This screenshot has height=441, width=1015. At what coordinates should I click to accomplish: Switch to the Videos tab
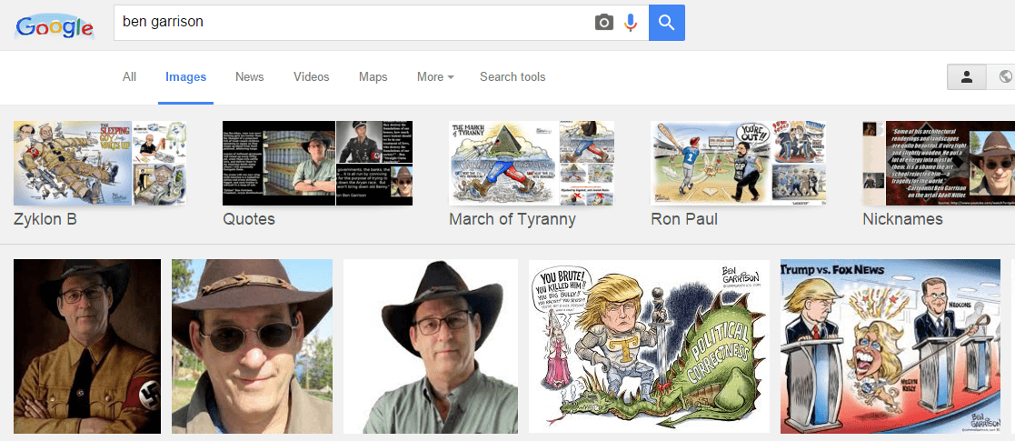tap(312, 77)
